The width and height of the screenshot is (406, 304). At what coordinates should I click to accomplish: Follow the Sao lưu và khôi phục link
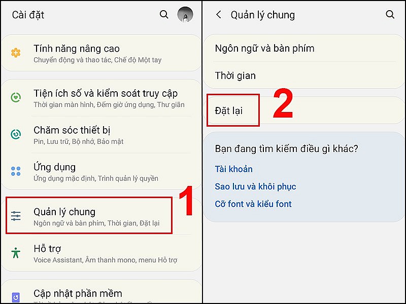pos(255,186)
